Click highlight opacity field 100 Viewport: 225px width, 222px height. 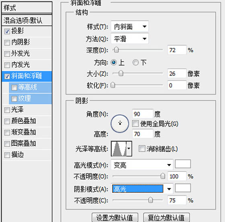177,176
